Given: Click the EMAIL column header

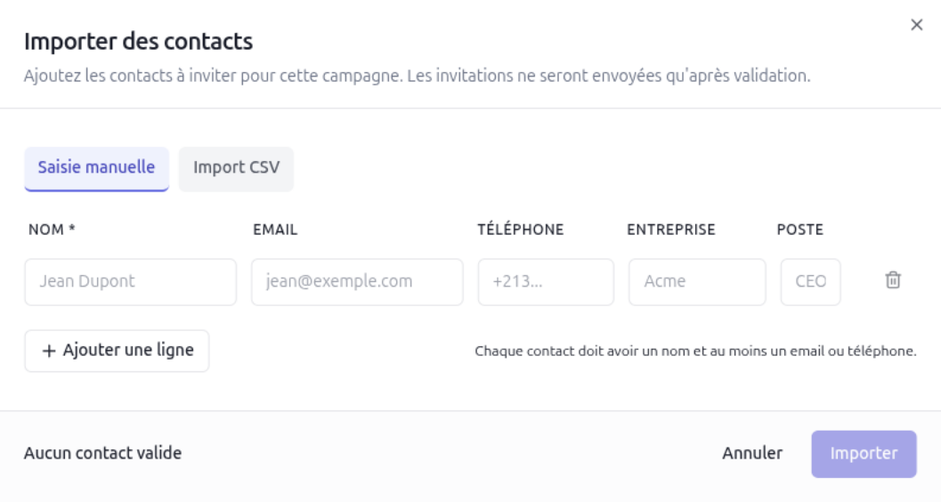Looking at the screenshot, I should (x=275, y=230).
